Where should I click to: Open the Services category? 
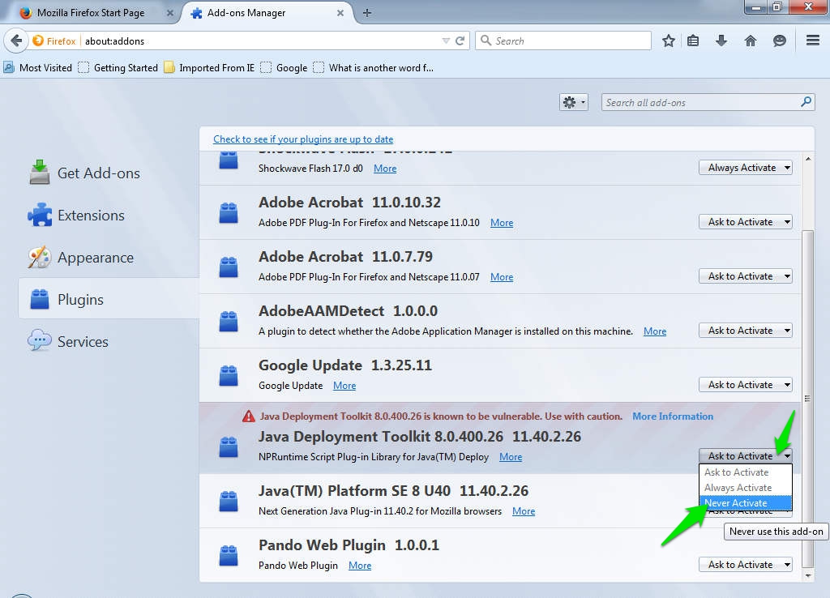69,341
